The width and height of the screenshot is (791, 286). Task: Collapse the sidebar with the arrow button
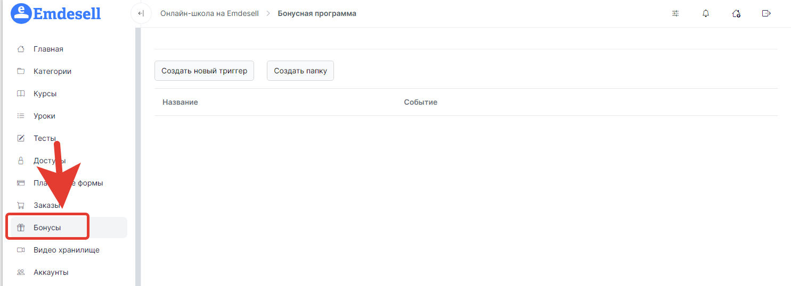tap(141, 13)
